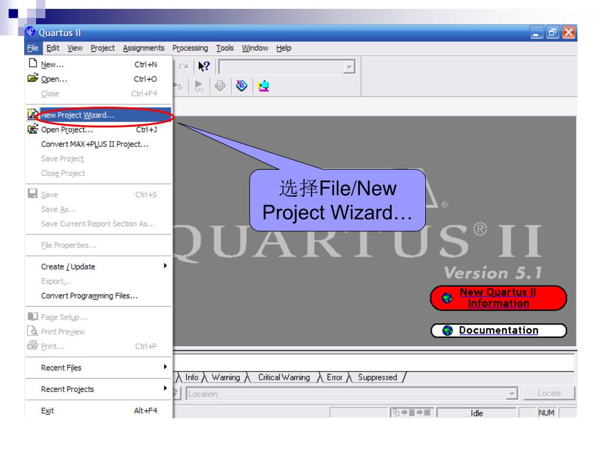The width and height of the screenshot is (604, 453).
Task: Open the File menu
Action: pyautogui.click(x=33, y=48)
